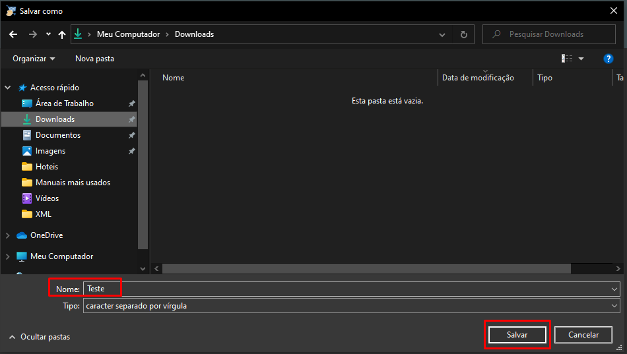Click the Salvar button
The height and width of the screenshot is (354, 627).
(517, 335)
